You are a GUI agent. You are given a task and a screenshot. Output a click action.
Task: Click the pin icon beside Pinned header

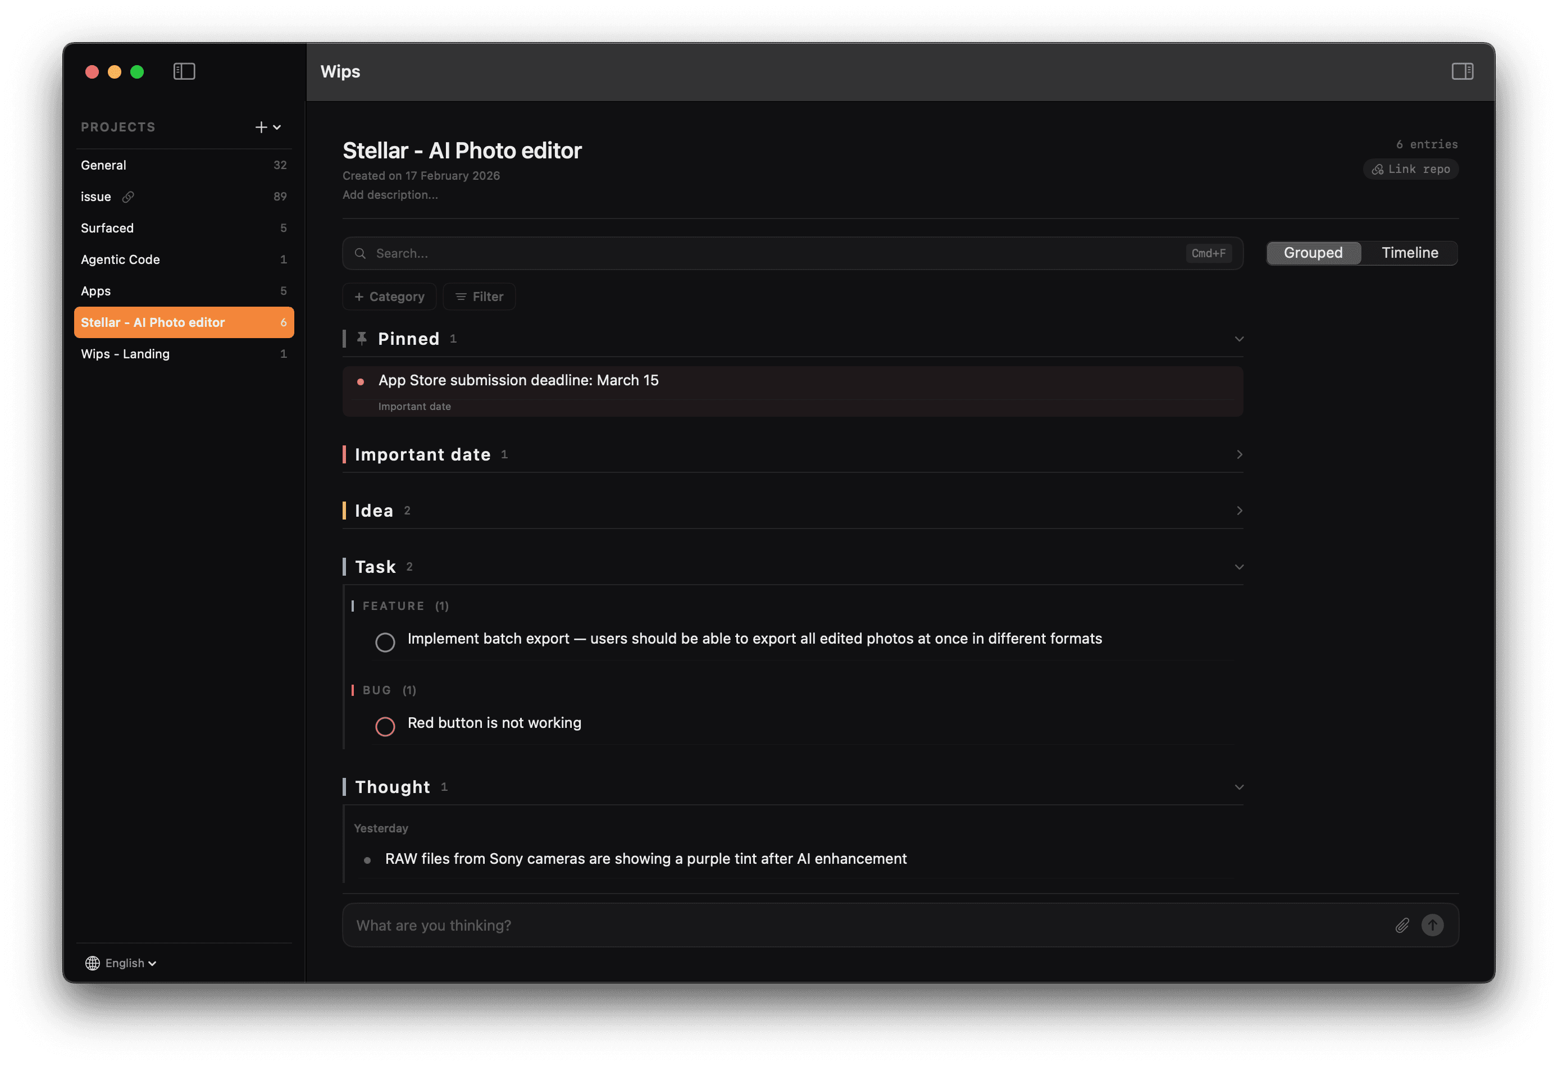361,338
